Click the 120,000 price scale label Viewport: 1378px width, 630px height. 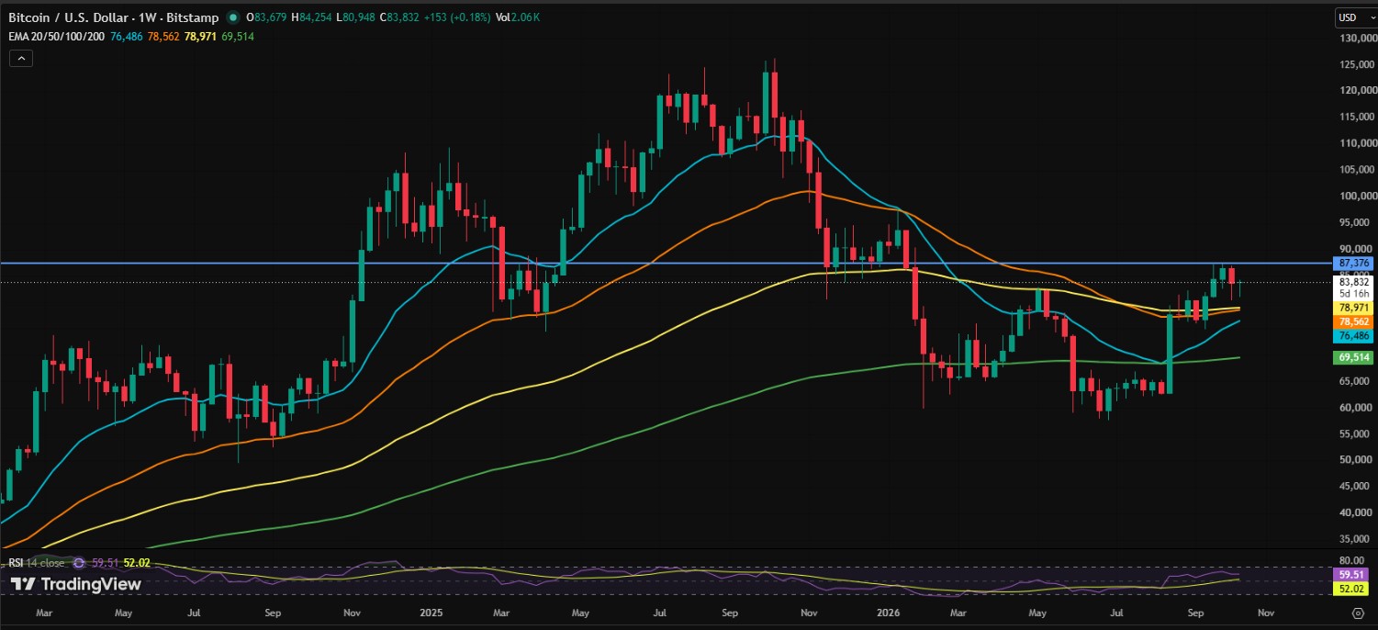(x=1358, y=91)
